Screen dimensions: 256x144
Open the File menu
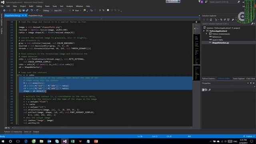click(x=2, y=6)
